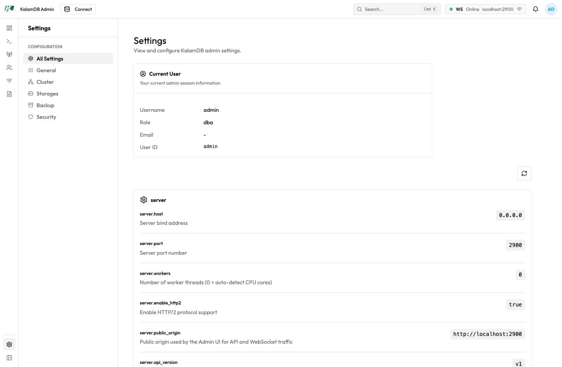The width and height of the screenshot is (562, 367).
Task: Open the Cluster settings section
Action: tap(68, 82)
